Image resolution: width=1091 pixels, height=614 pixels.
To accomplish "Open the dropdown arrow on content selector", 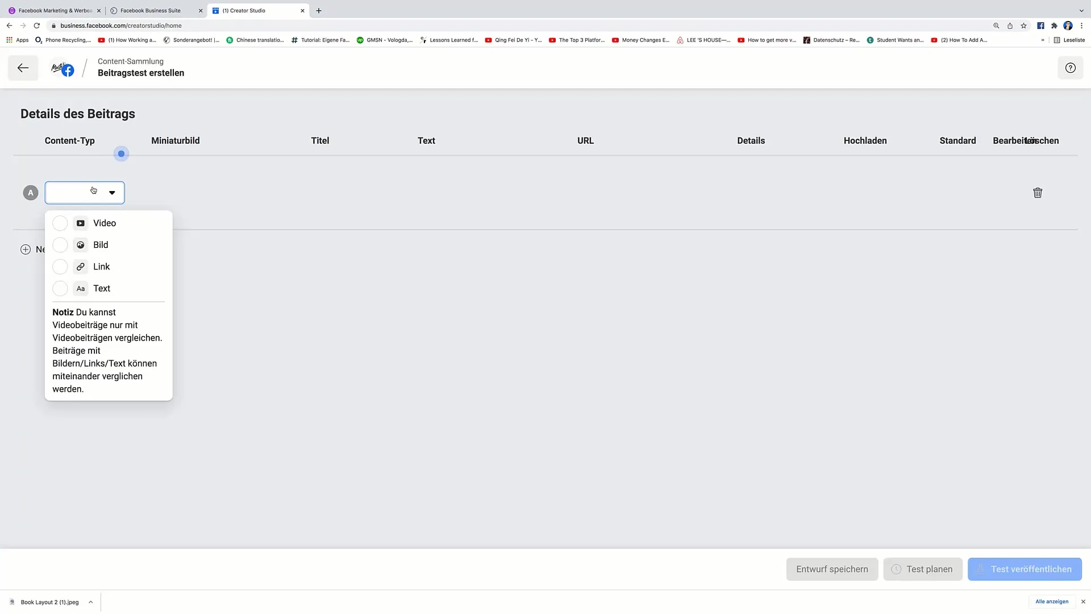I will click(x=111, y=193).
